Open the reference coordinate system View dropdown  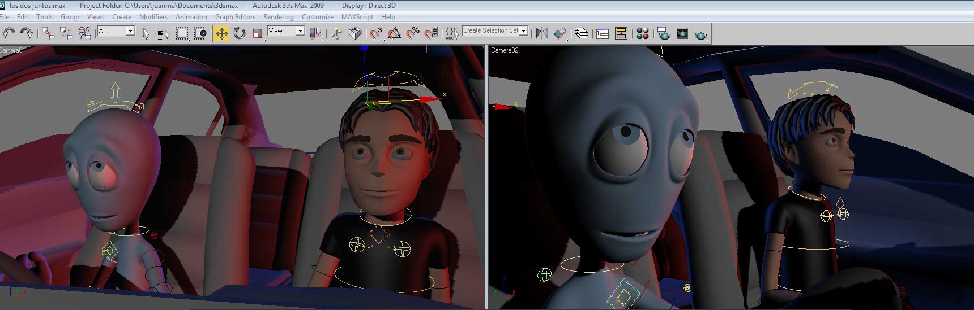[286, 31]
